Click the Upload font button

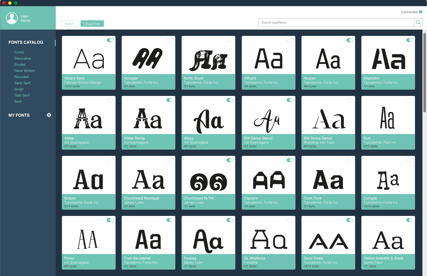(92, 24)
